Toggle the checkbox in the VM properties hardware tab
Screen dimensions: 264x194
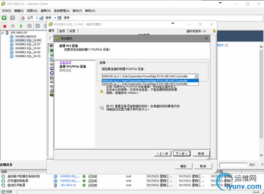[51, 38]
